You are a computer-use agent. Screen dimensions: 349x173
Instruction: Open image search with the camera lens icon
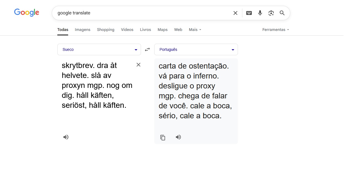click(271, 13)
